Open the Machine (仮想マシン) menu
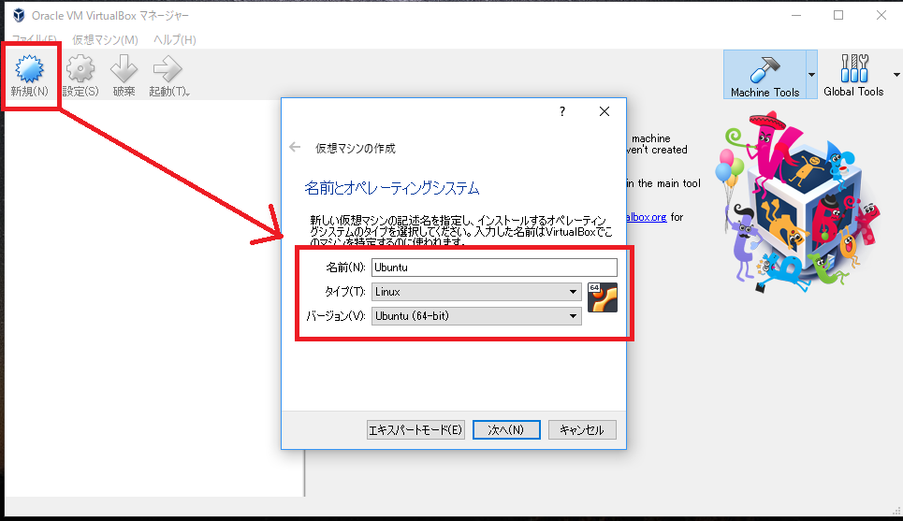Screen dimensions: 903x521 [x=105, y=39]
